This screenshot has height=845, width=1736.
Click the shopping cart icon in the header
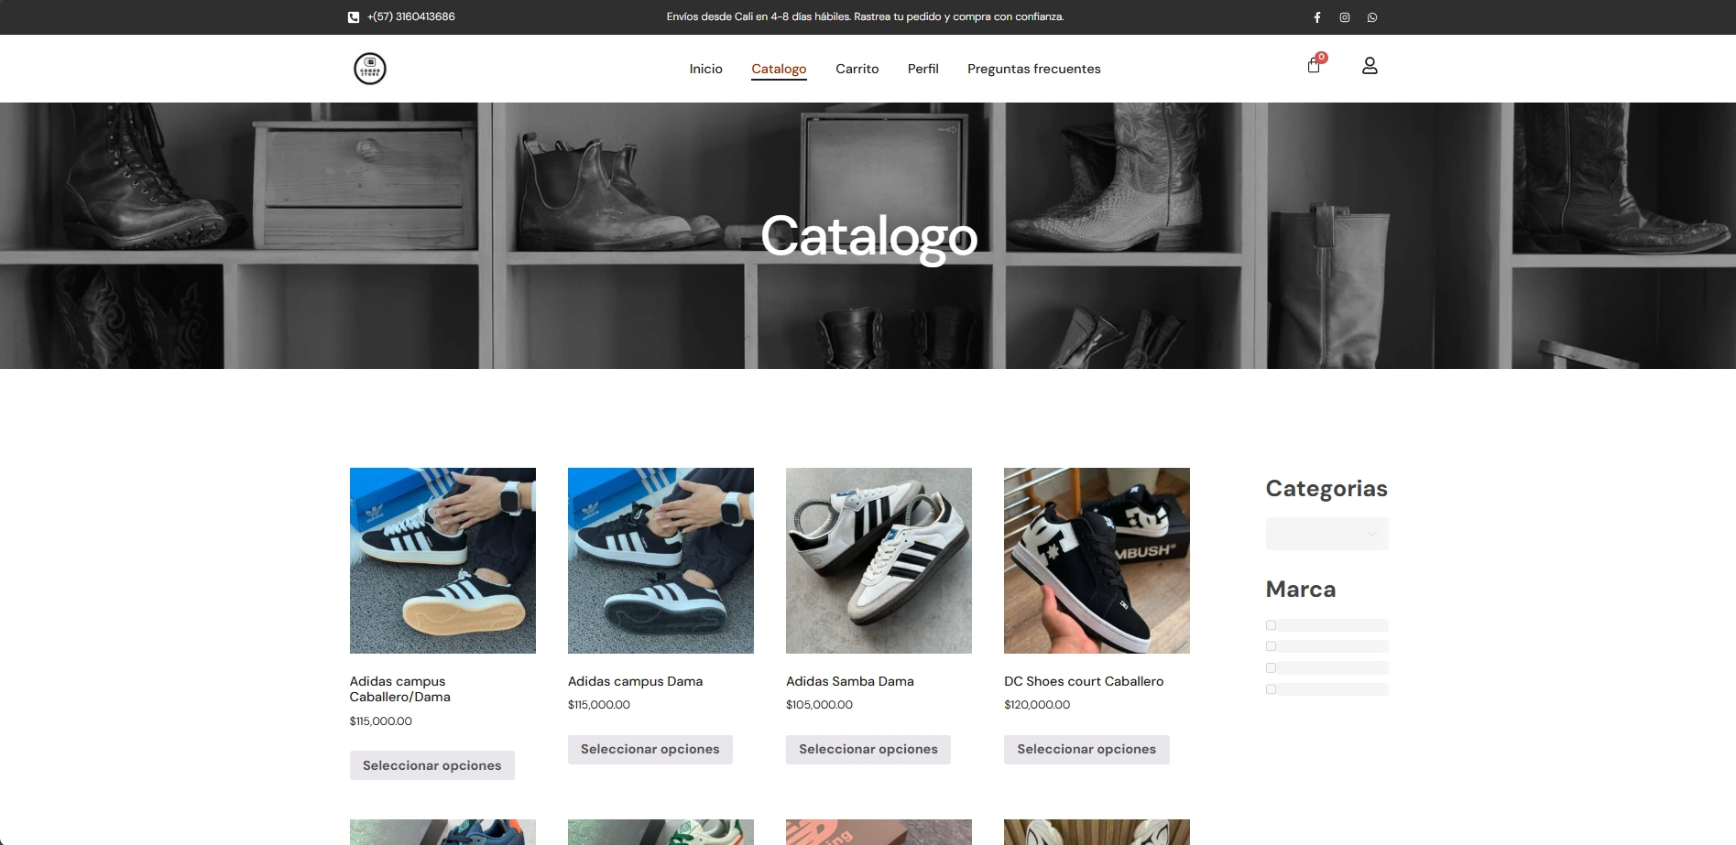click(1313, 66)
